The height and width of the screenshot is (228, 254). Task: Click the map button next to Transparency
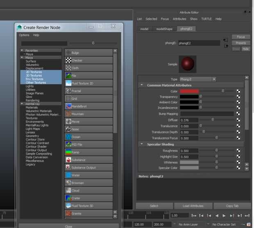pos(238,96)
